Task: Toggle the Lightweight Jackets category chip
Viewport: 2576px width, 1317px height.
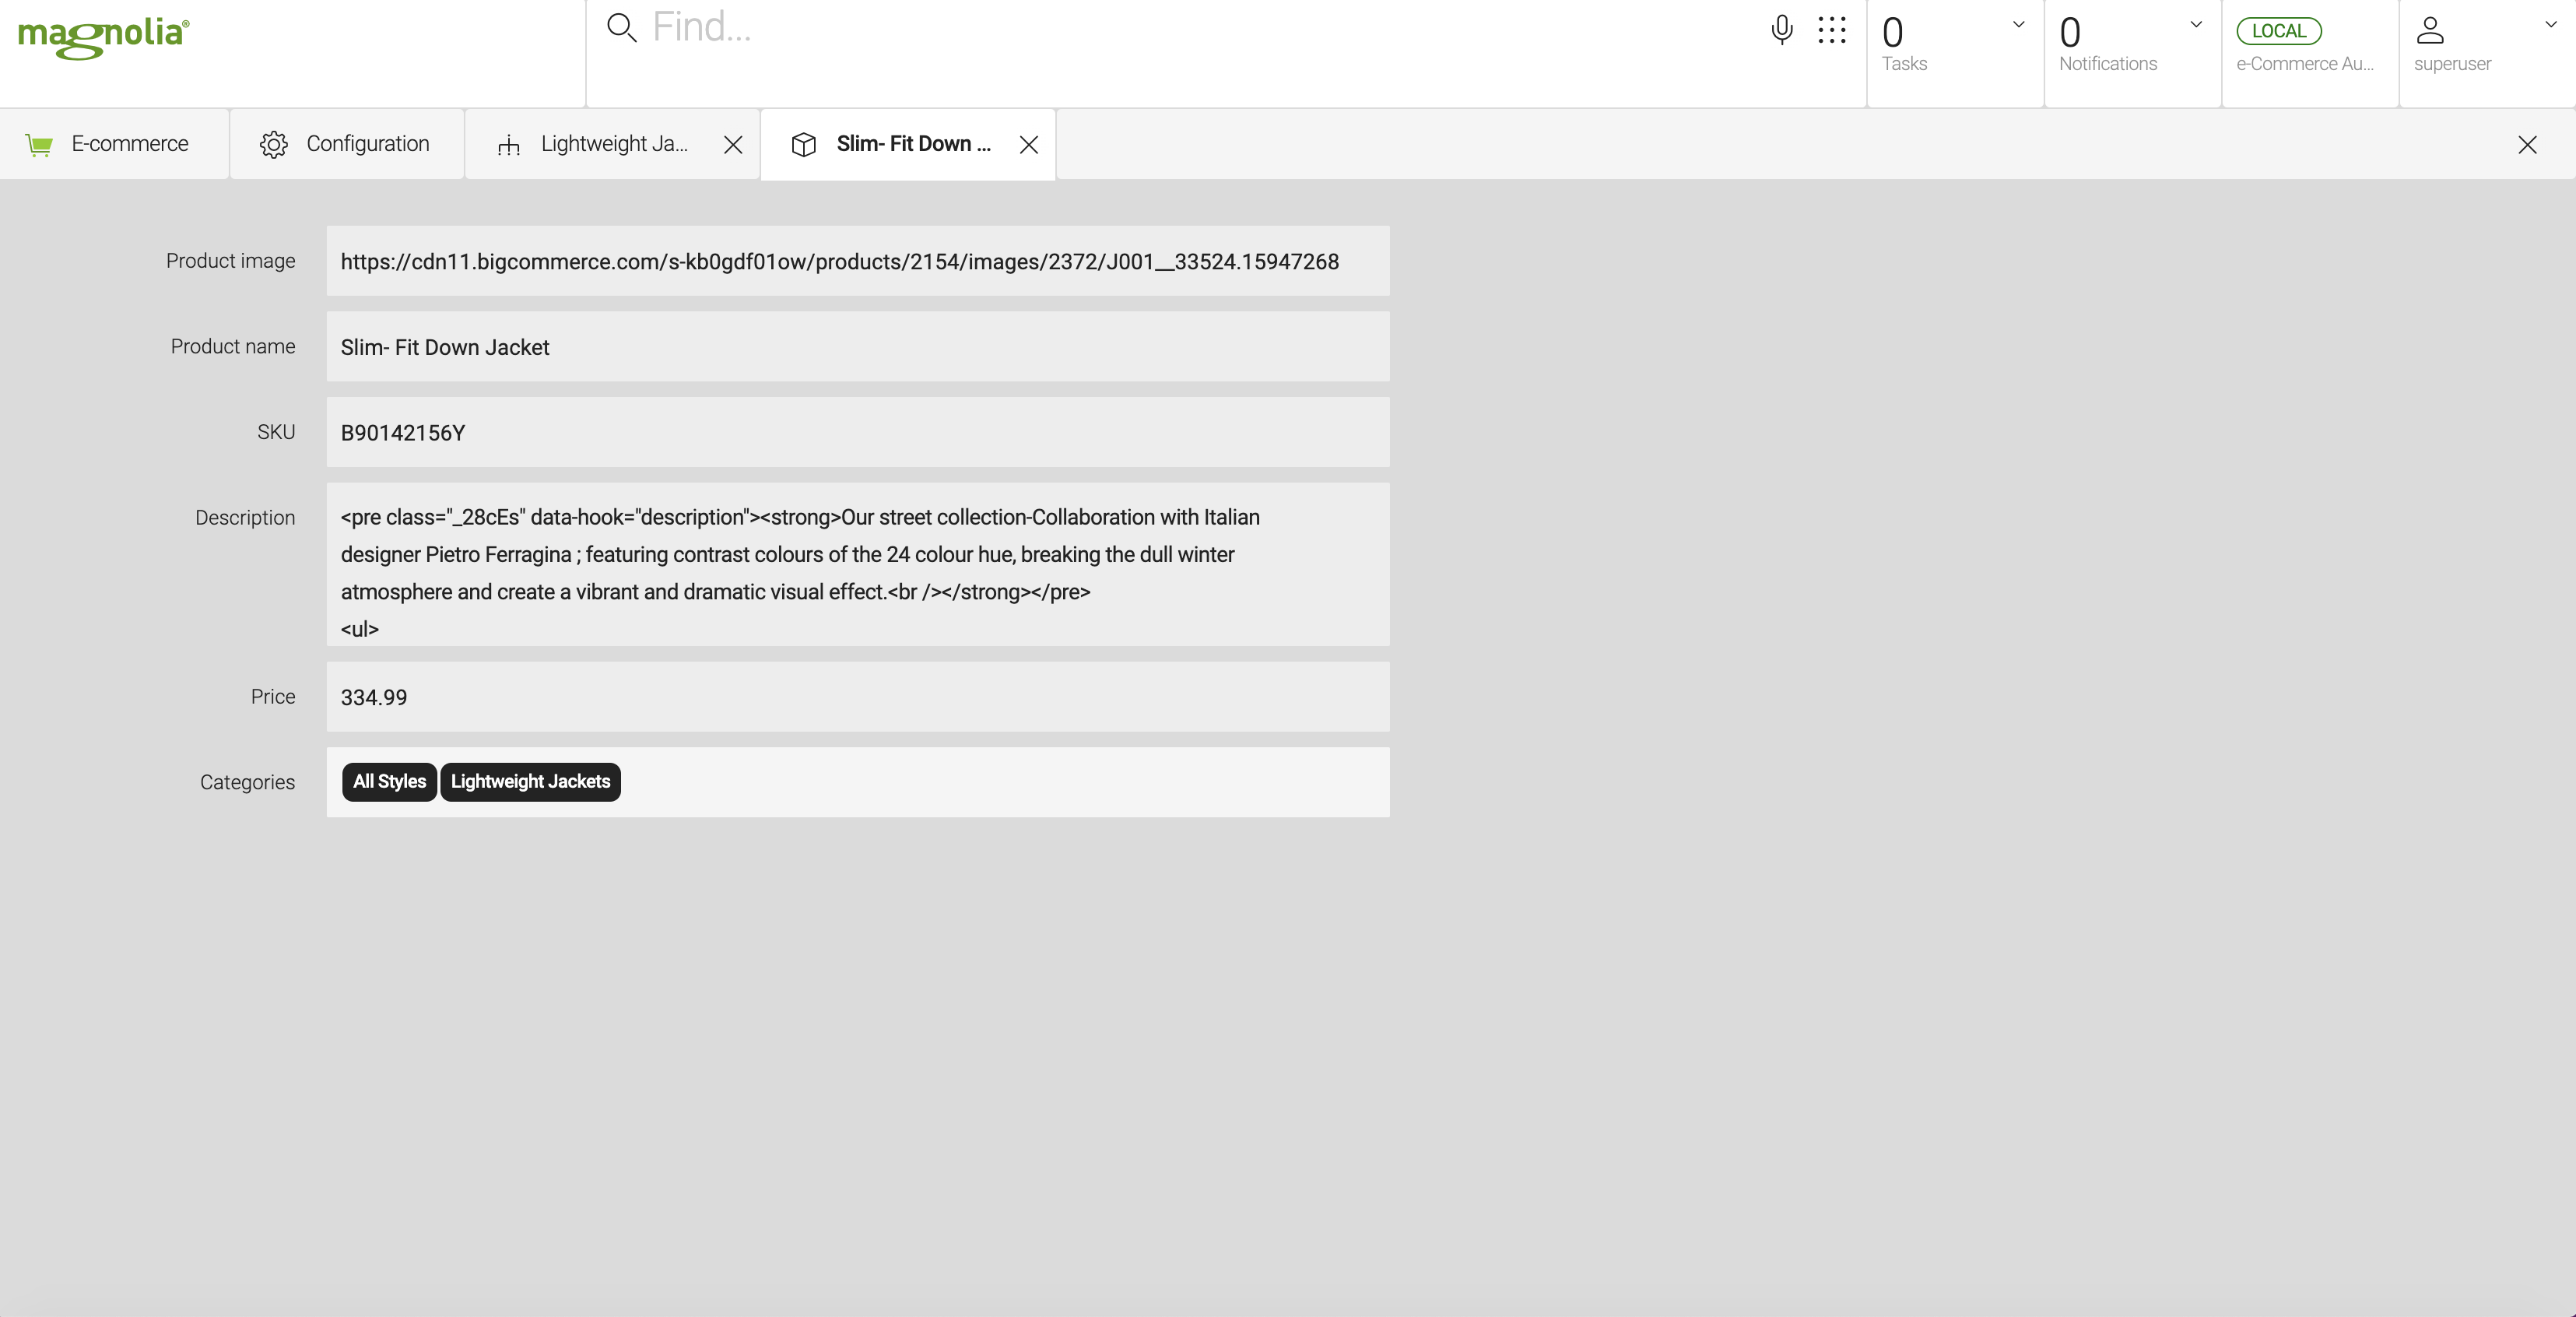Action: click(x=530, y=782)
